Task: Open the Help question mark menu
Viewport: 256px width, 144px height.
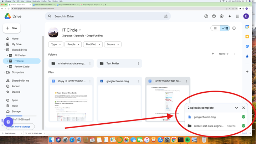Action: coord(214,16)
